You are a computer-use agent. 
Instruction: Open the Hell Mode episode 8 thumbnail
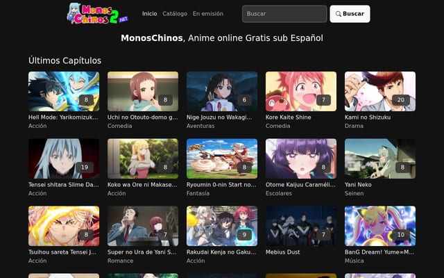tap(64, 91)
